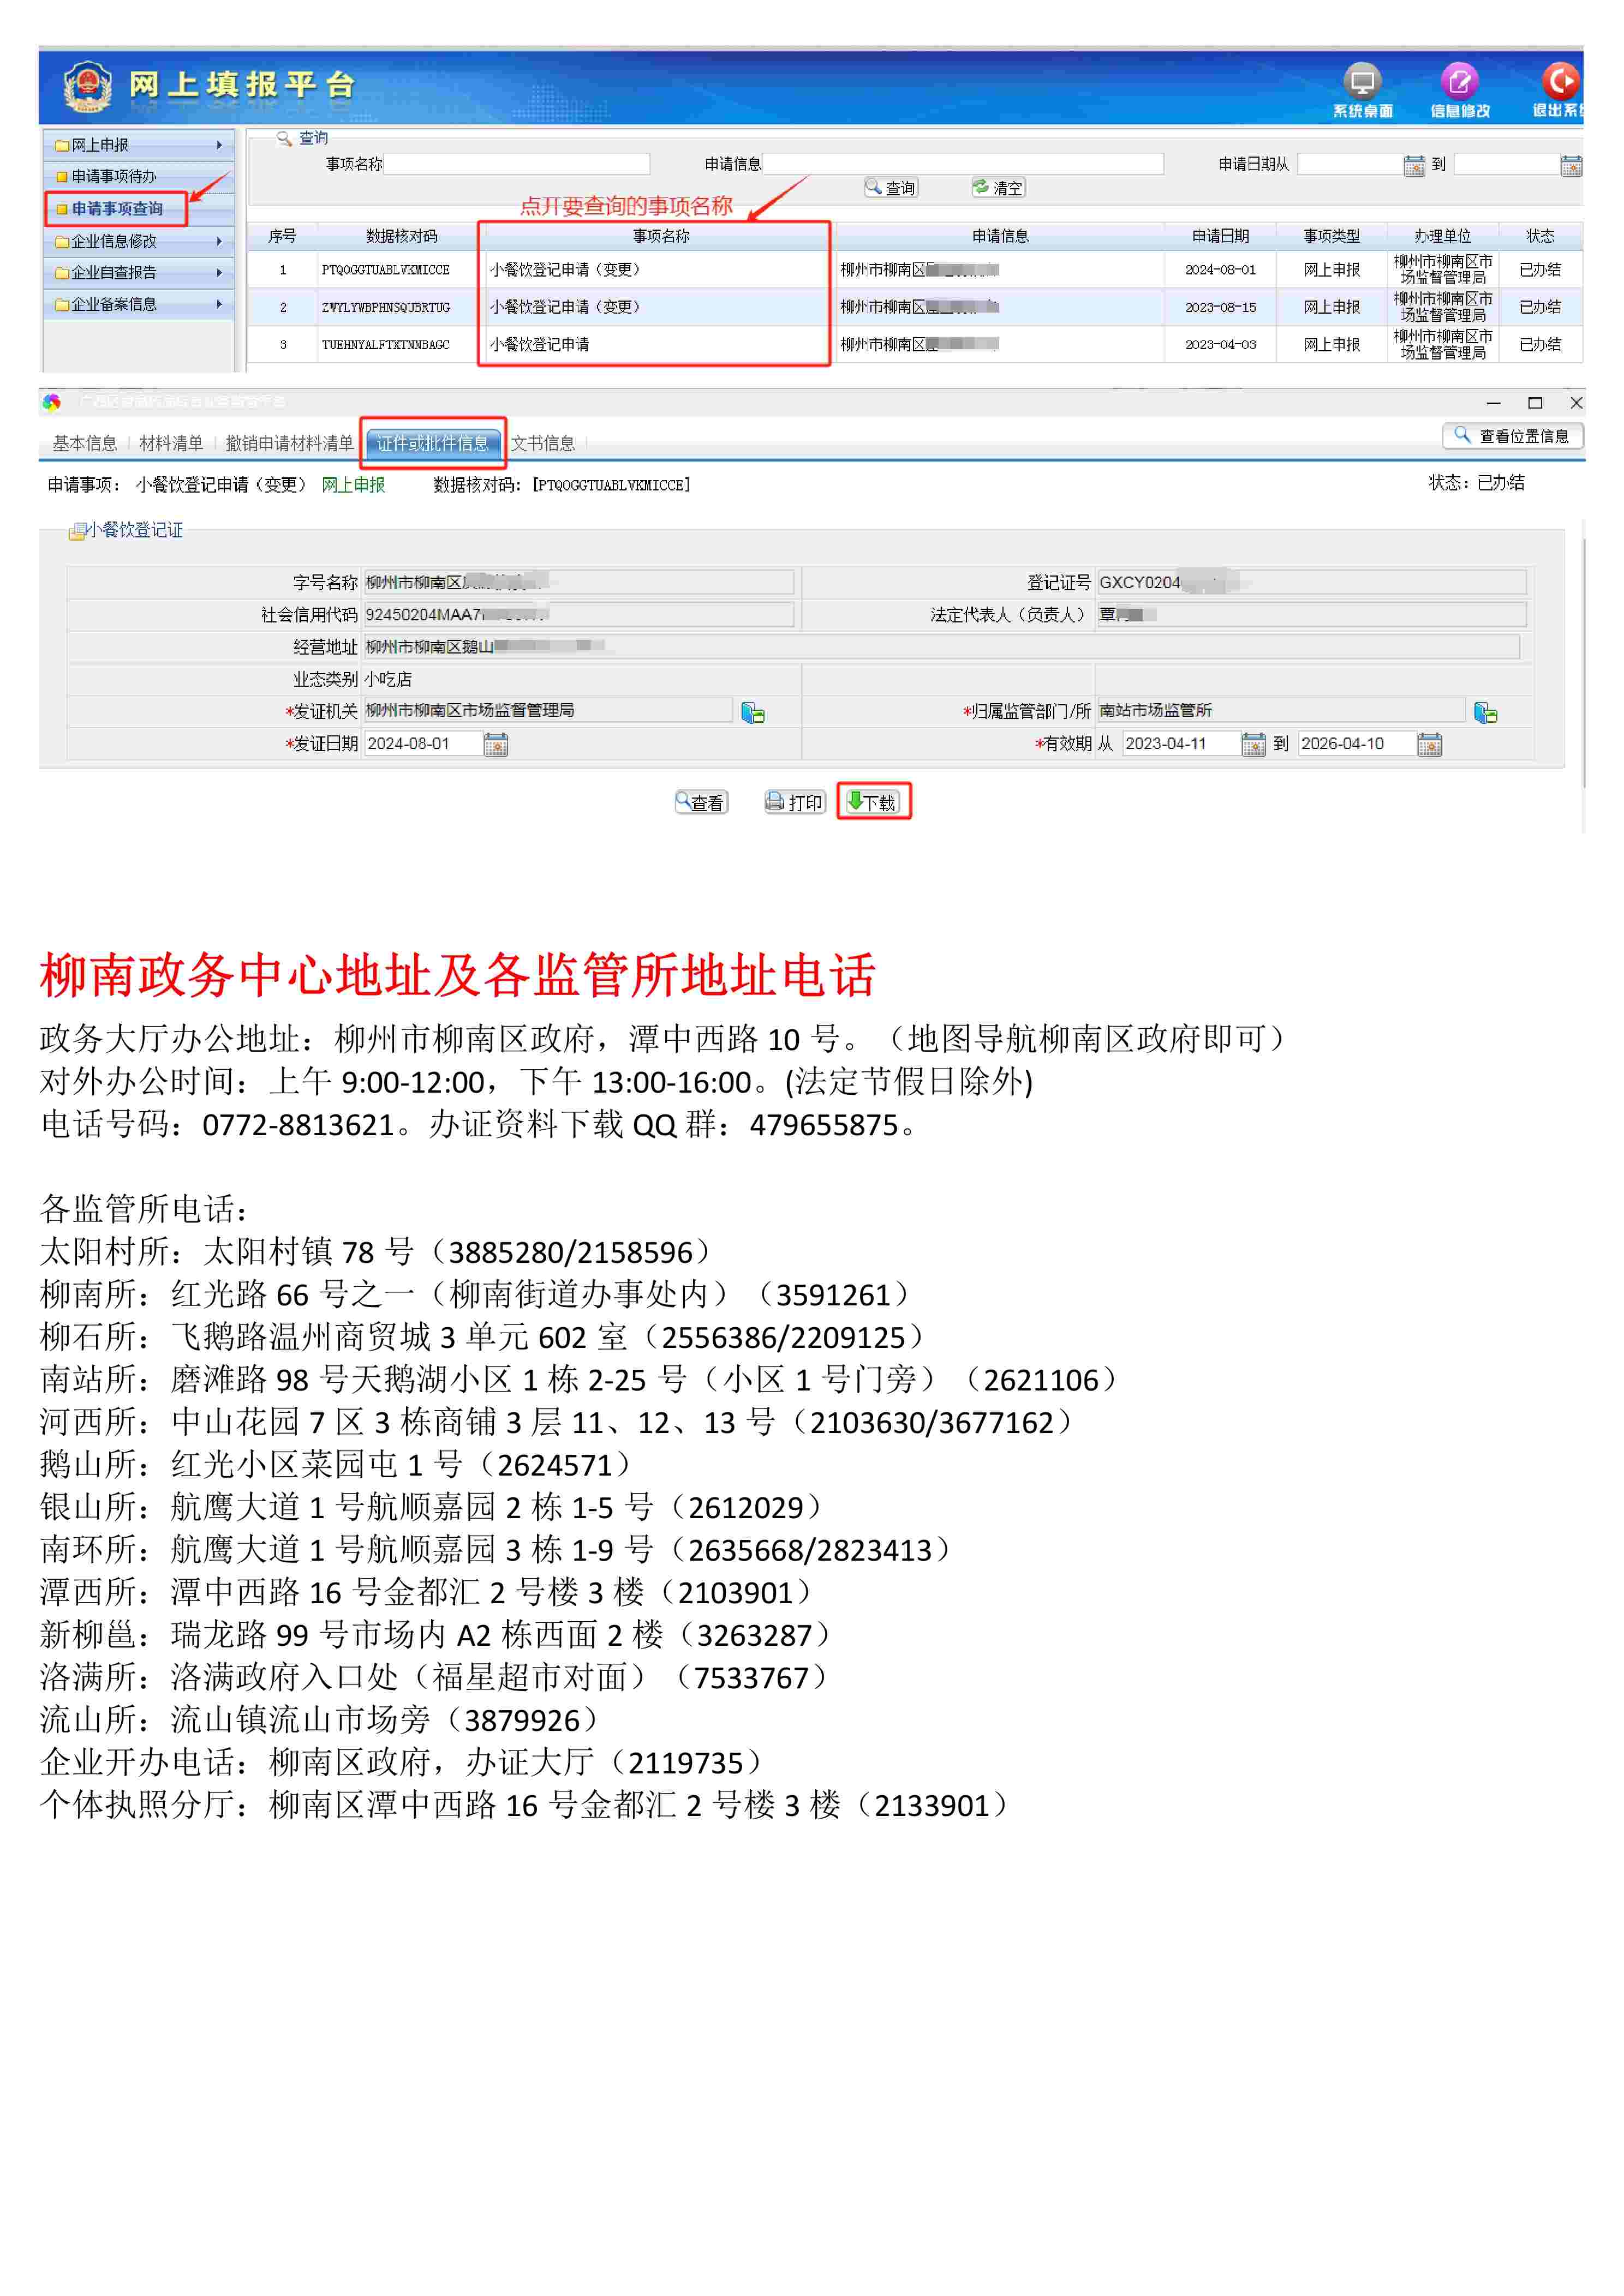Switch to 基本信息 tab
The image size is (1624, 2296).
click(x=84, y=443)
